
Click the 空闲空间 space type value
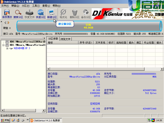[95, 104]
